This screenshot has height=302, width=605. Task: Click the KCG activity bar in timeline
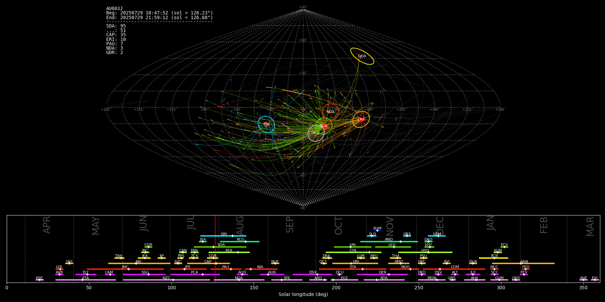pyautogui.click(x=240, y=242)
